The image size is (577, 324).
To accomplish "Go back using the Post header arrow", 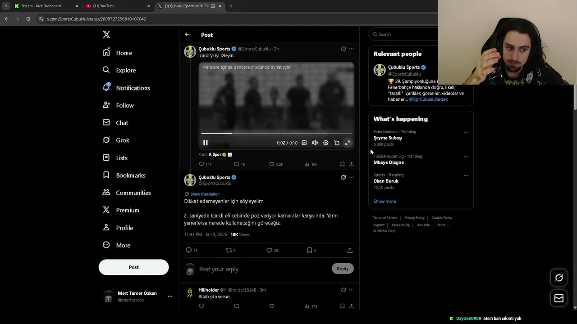I will click(187, 35).
